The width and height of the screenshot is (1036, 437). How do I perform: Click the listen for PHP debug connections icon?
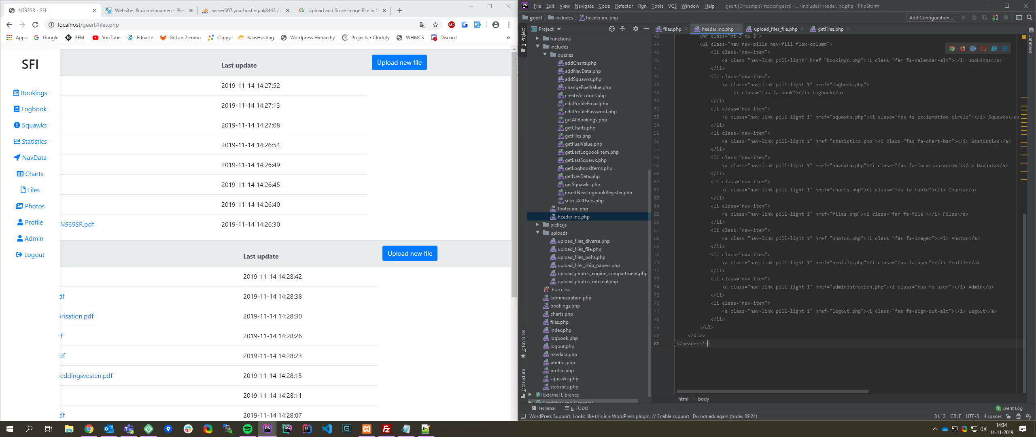pos(995,17)
